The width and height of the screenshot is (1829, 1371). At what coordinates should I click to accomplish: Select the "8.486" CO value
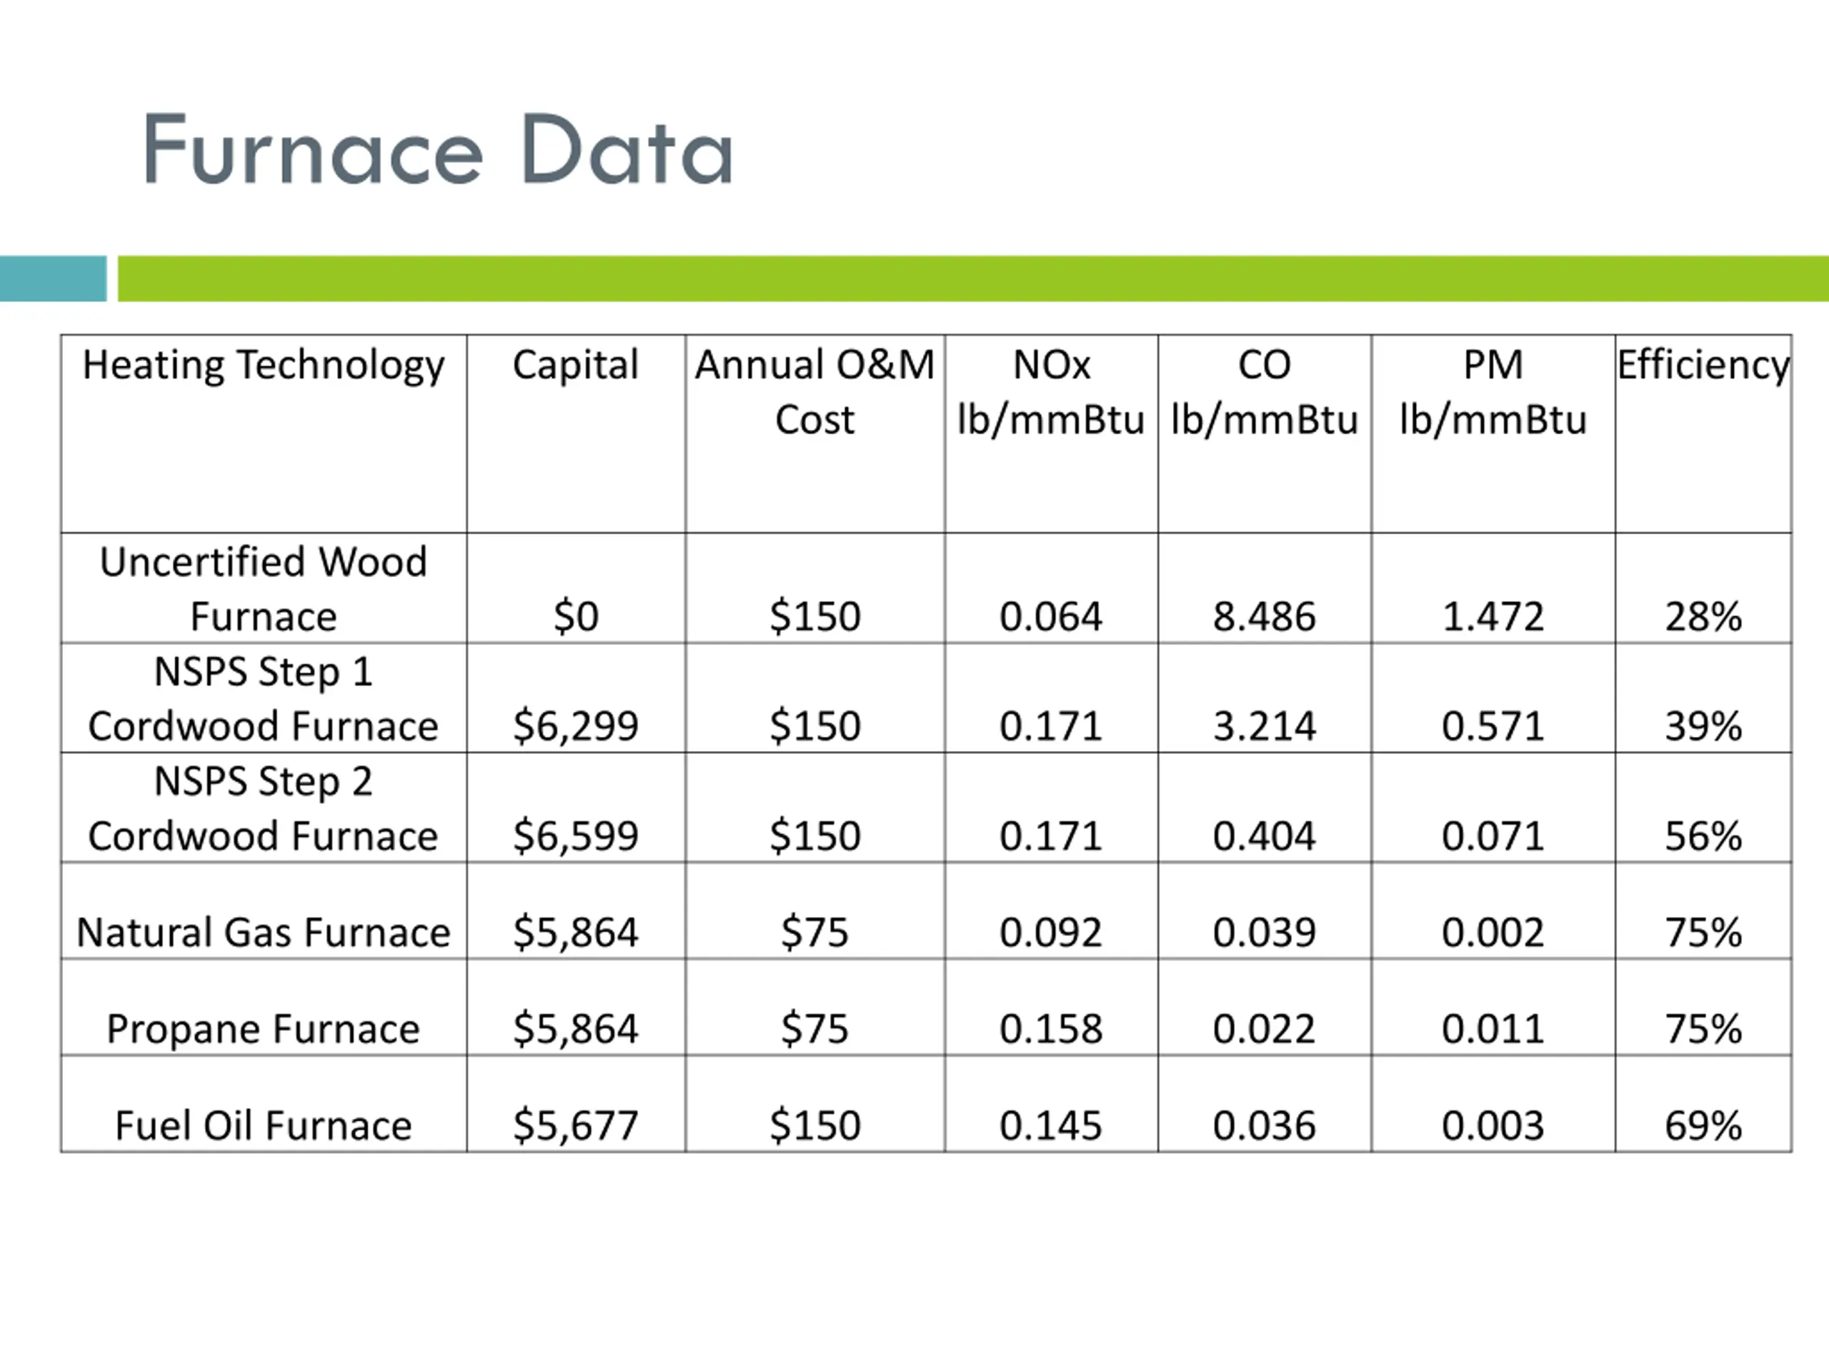click(x=1265, y=616)
